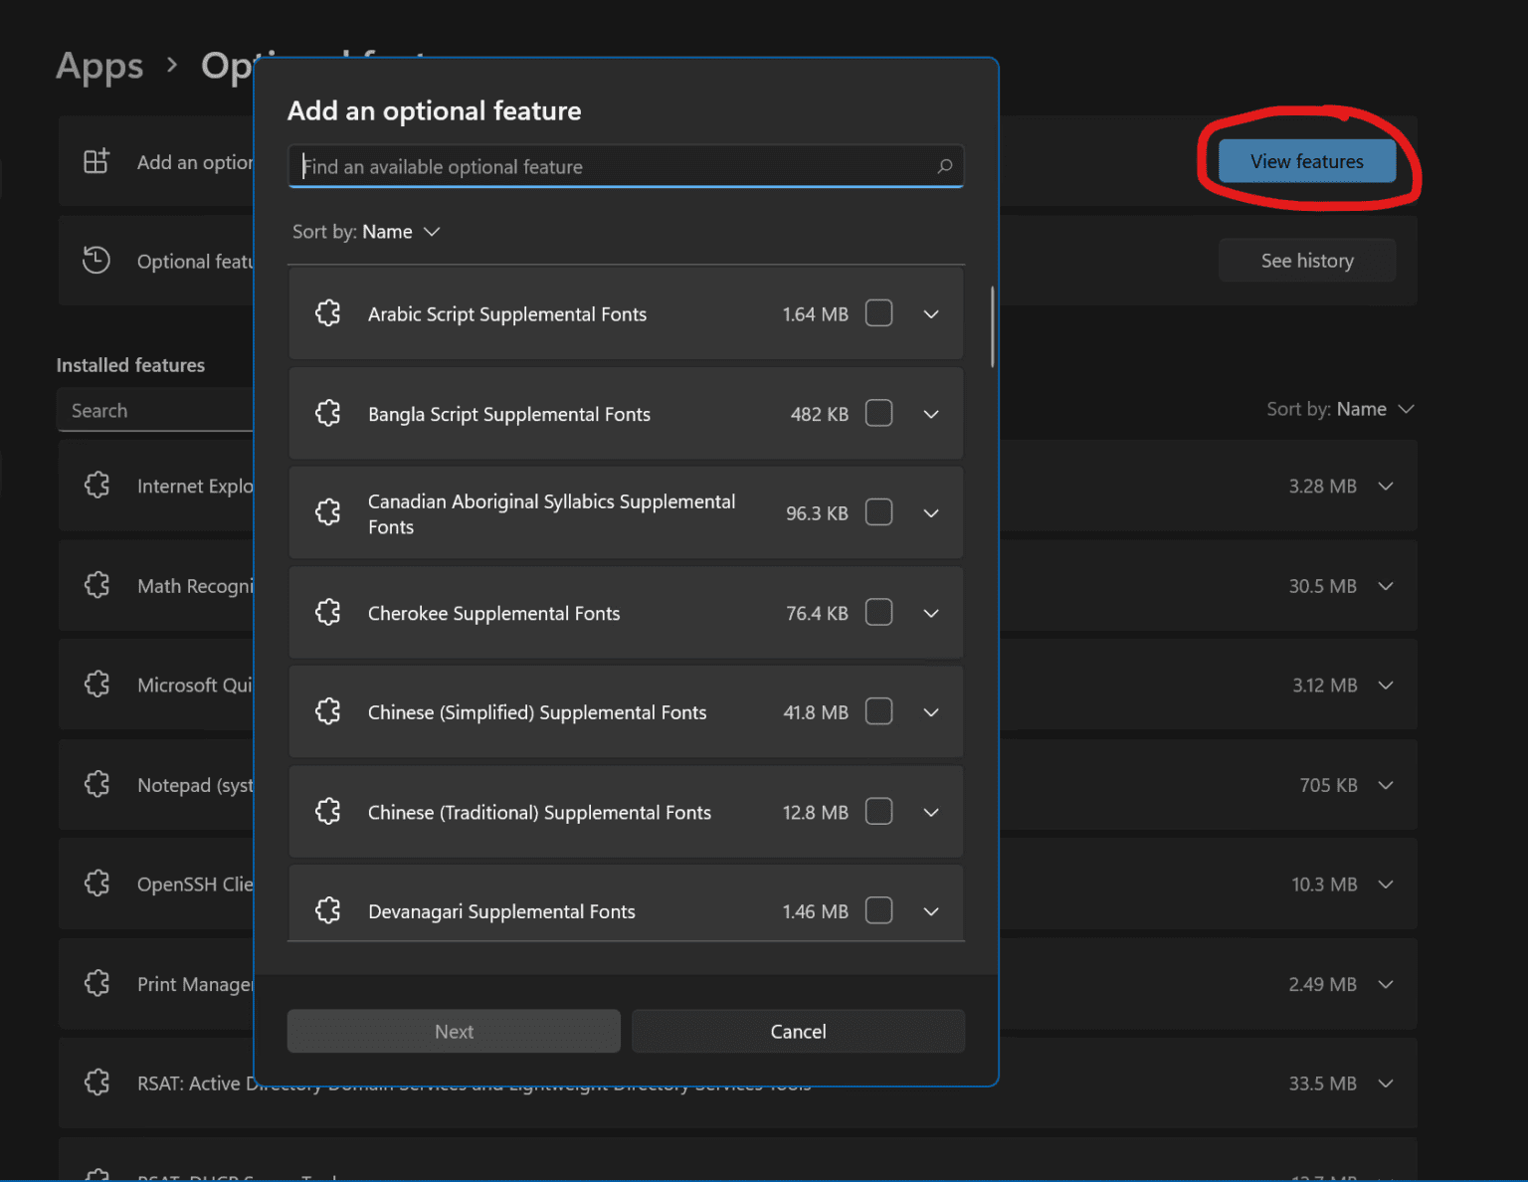Click the View features button
The height and width of the screenshot is (1182, 1528).
click(1306, 160)
